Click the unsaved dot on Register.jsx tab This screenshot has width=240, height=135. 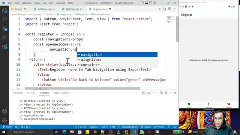(x=110, y=9)
